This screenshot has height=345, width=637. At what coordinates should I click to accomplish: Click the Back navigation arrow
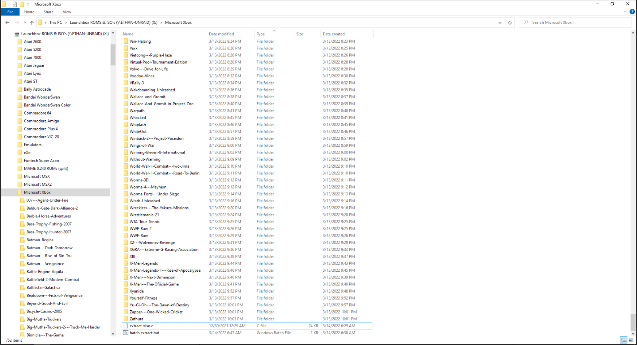click(x=8, y=22)
